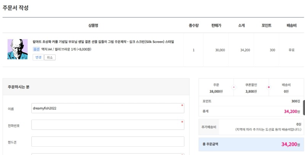Open the pop art portrait product thumbnail
The width and height of the screenshot is (305, 155).
pos(18,49)
